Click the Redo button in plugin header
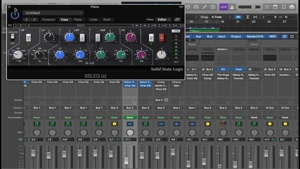 pos(107,20)
